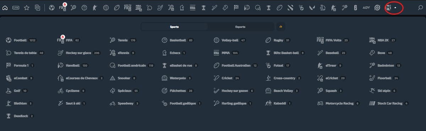This screenshot has width=426, height=131.
Task: Open Blitz Basket-ball 9 entry
Action: (285, 53)
